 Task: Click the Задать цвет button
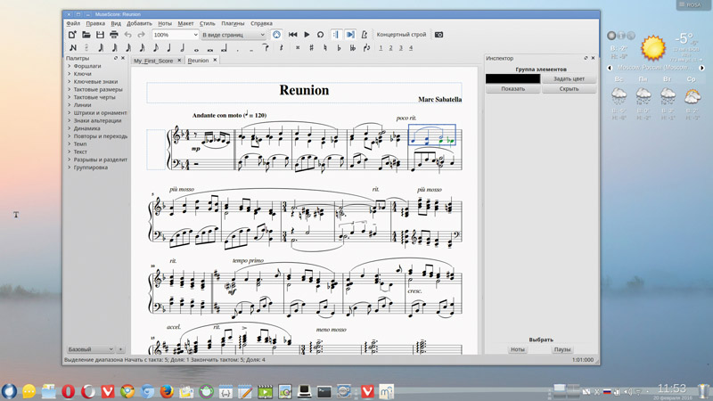coord(569,79)
